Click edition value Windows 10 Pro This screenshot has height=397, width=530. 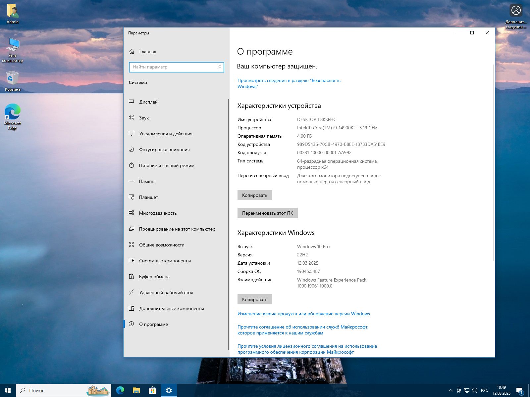point(313,246)
